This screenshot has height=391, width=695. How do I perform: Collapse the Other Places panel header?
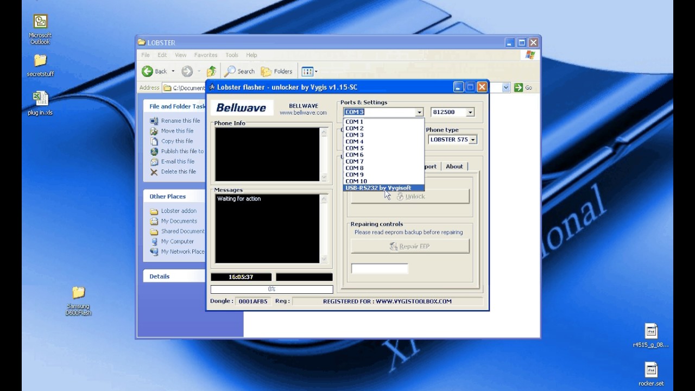[174, 197]
